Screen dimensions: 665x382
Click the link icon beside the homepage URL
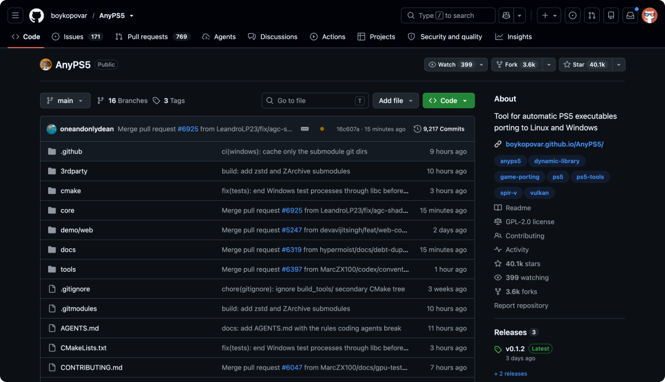tap(498, 144)
